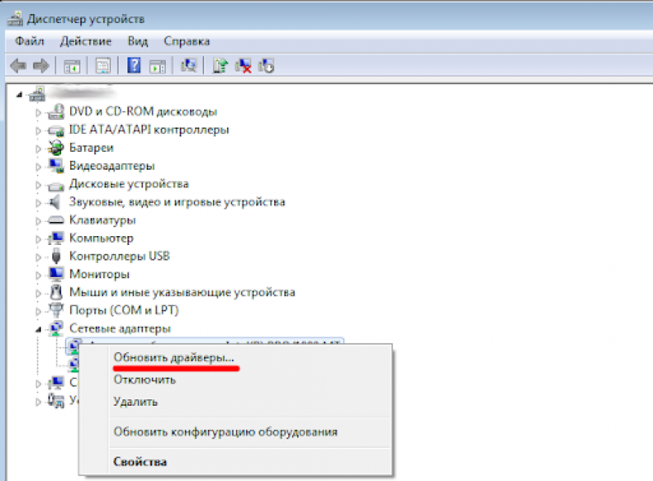Choose Свойства in the context menu
The height and width of the screenshot is (481, 653).
coord(140,462)
